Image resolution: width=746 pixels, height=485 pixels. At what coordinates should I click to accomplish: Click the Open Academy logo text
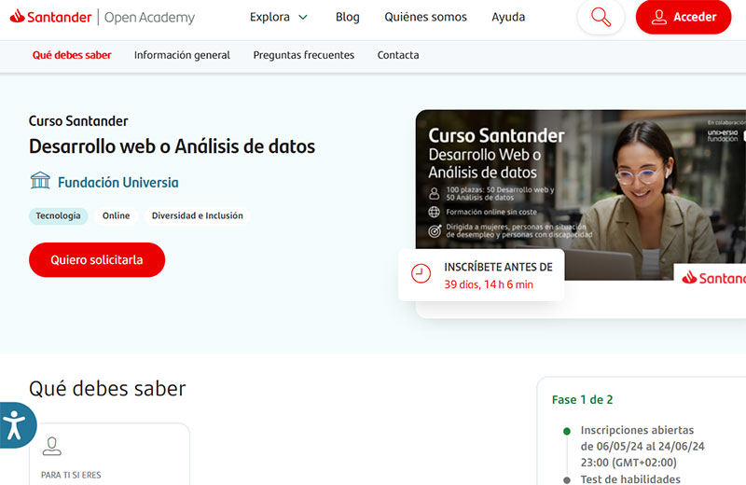tap(149, 18)
